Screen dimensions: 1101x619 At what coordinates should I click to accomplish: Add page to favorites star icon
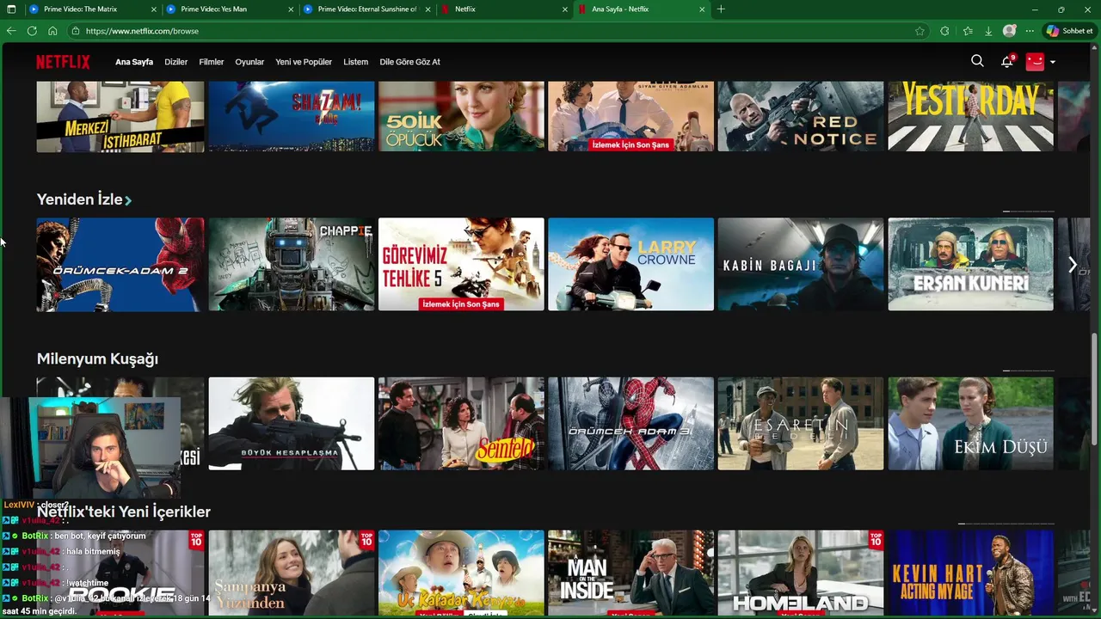point(920,31)
